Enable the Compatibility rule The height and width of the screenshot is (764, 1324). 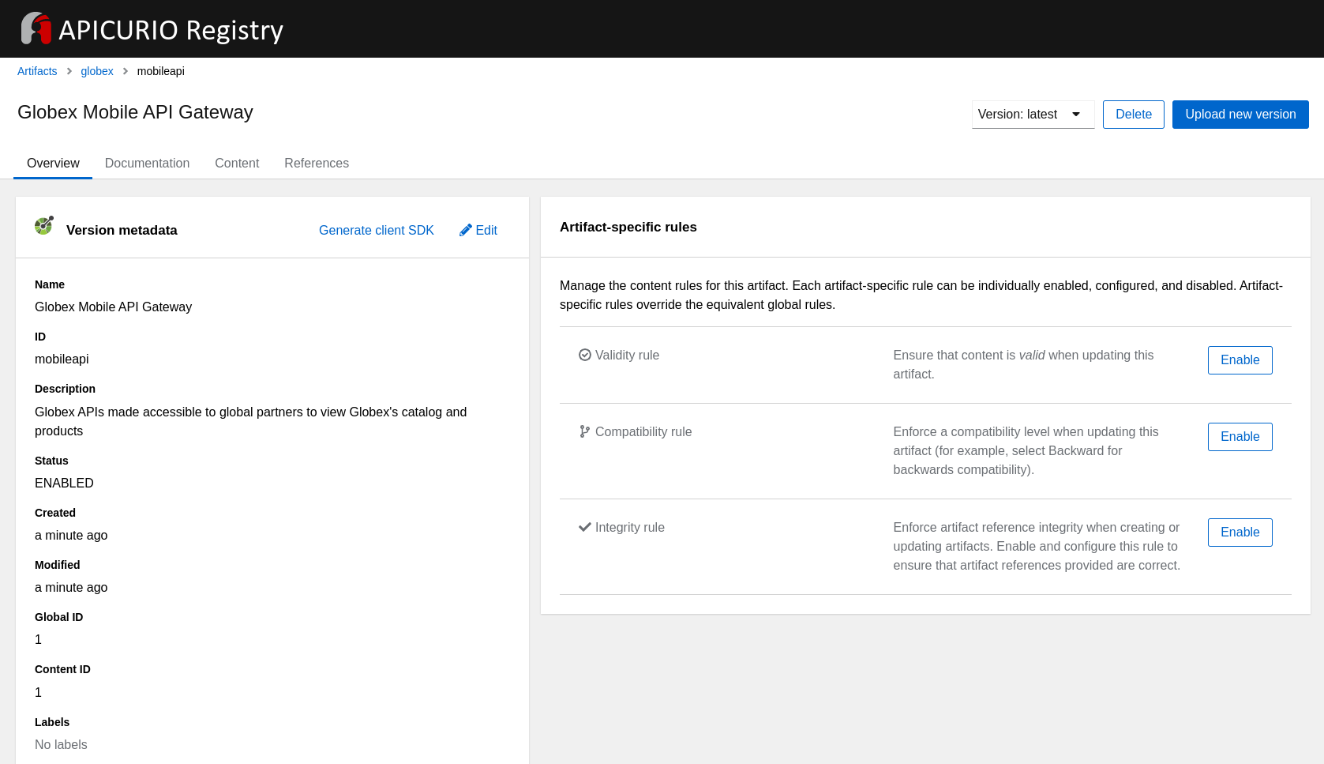[1240, 437]
